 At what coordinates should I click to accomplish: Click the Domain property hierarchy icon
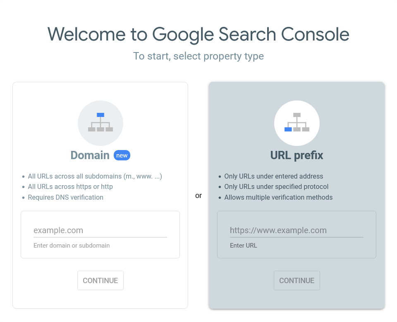[100, 123]
